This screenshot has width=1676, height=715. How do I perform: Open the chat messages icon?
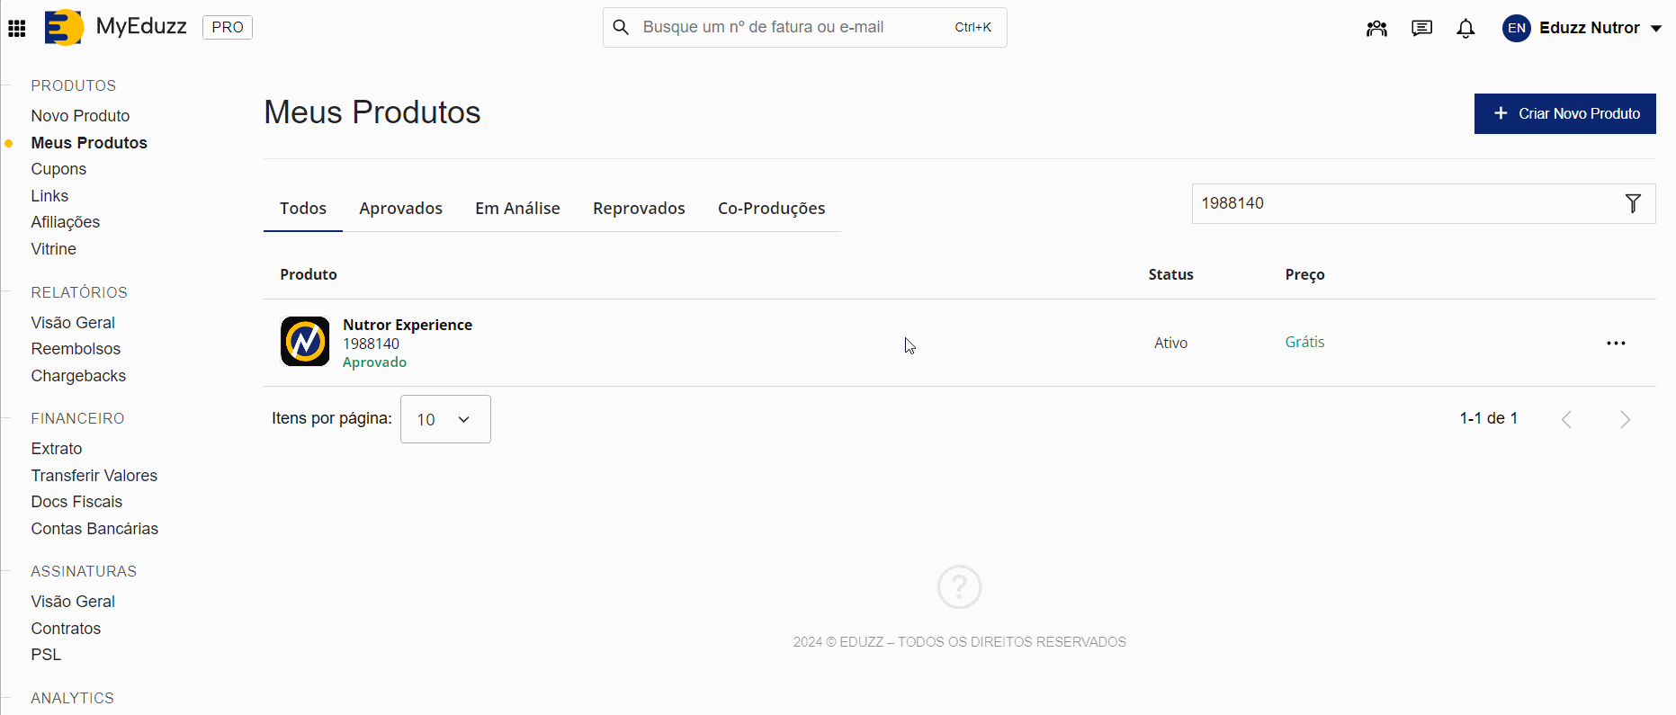click(1421, 28)
